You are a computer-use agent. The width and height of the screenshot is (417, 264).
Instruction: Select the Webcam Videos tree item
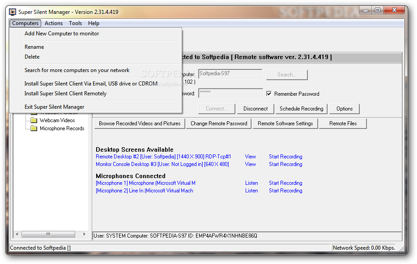[57, 120]
